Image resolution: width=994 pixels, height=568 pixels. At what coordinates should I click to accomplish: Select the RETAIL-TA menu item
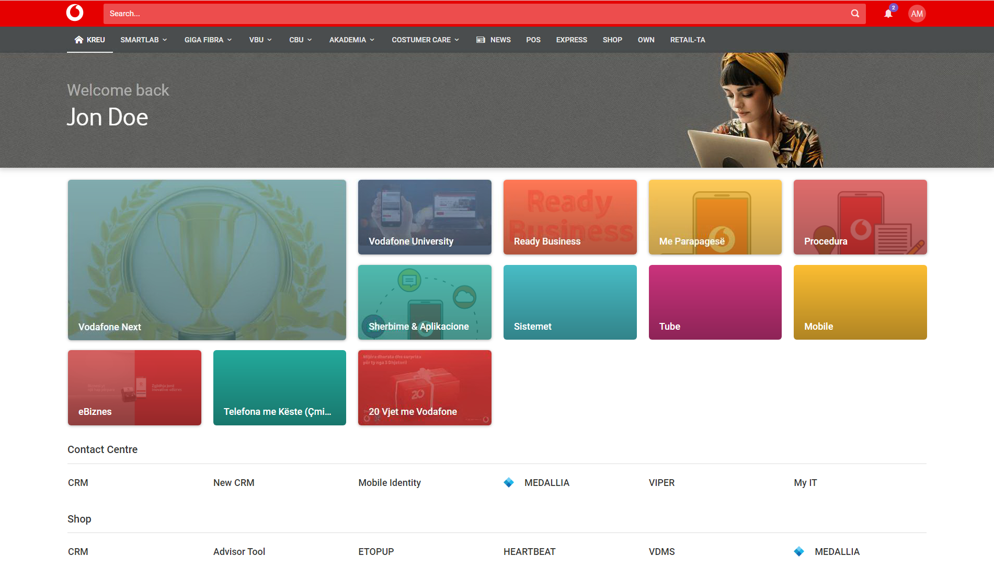[x=688, y=40]
